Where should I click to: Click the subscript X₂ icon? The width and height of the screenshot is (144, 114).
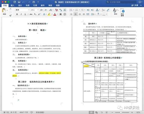(35, 14)
